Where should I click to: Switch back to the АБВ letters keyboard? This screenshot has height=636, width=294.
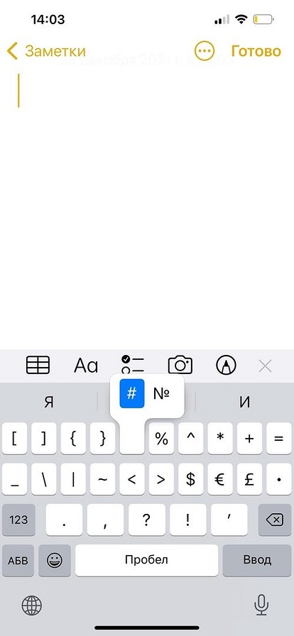18,560
